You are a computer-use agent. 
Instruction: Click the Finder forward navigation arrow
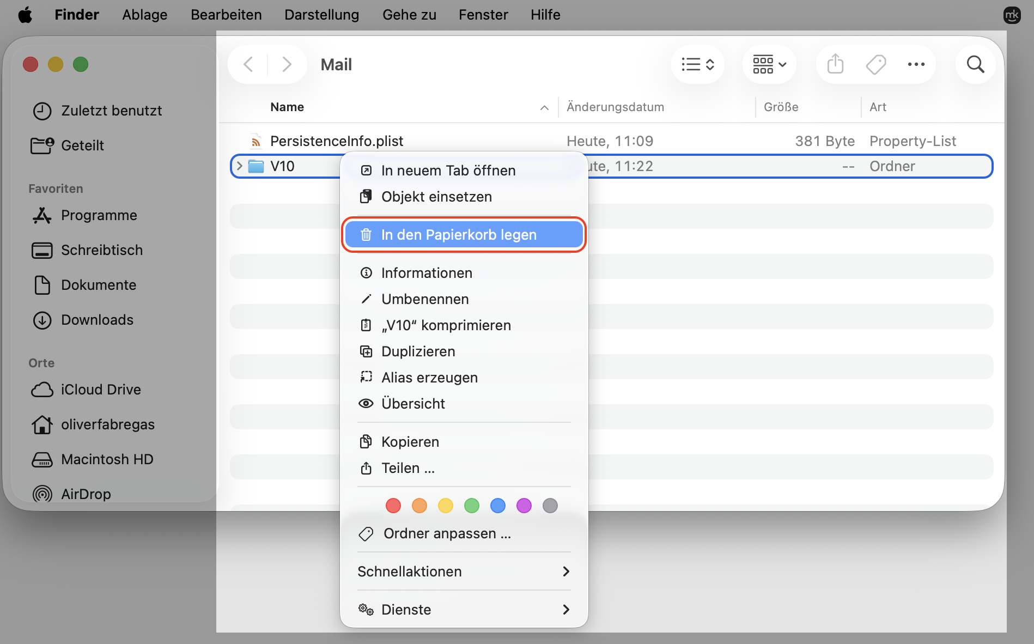pos(287,64)
